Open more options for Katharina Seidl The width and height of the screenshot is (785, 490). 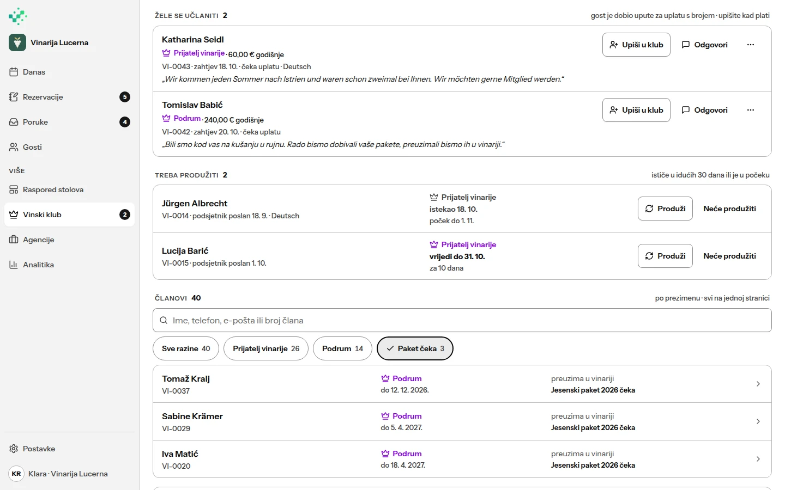tap(751, 45)
